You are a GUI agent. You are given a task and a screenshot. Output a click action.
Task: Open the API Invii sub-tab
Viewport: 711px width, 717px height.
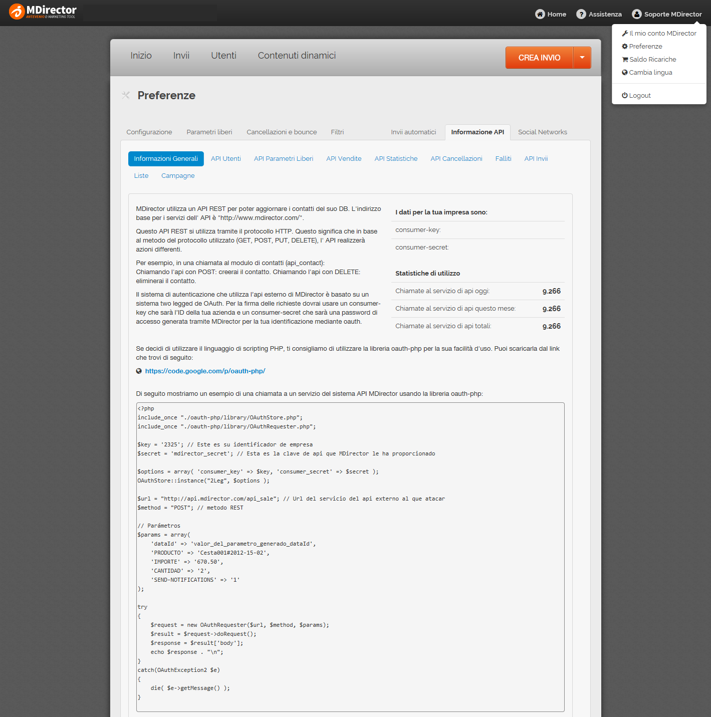click(x=536, y=159)
